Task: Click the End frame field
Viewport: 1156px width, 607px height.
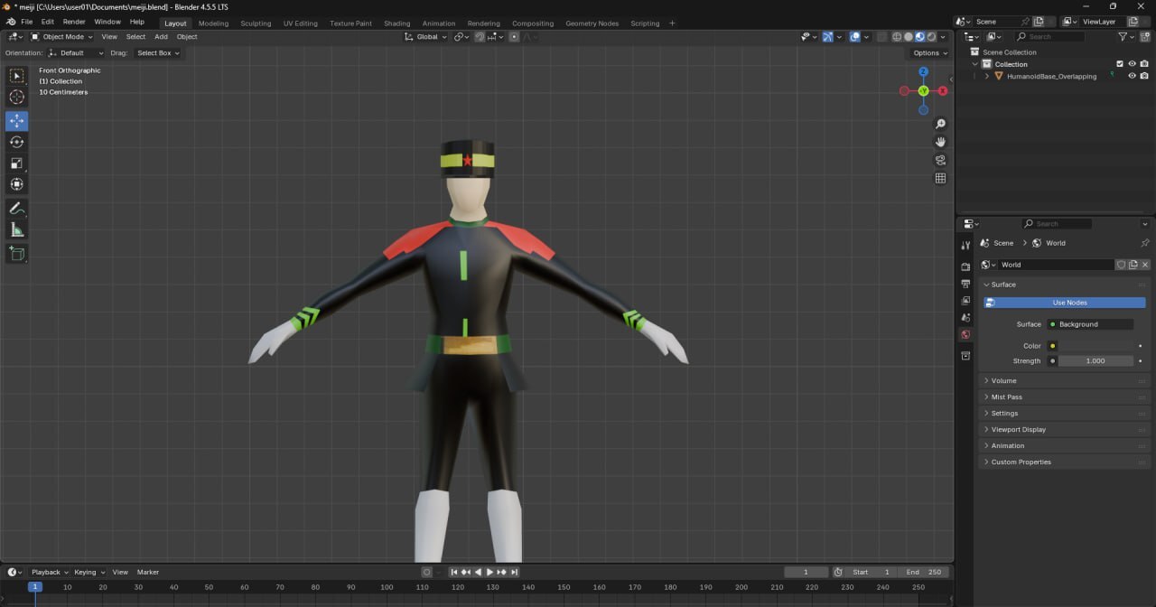Action: click(x=924, y=572)
